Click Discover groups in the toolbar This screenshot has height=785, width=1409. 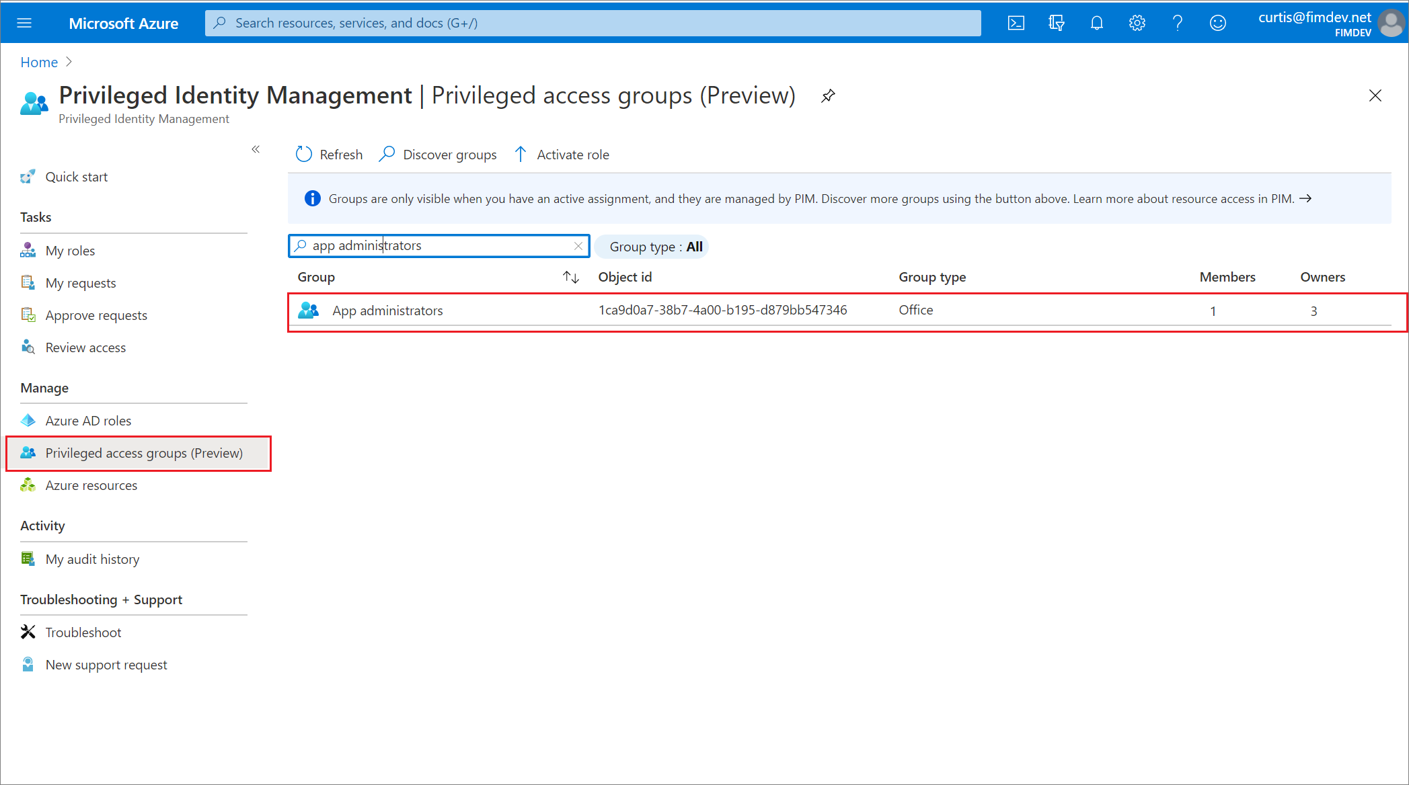click(438, 155)
